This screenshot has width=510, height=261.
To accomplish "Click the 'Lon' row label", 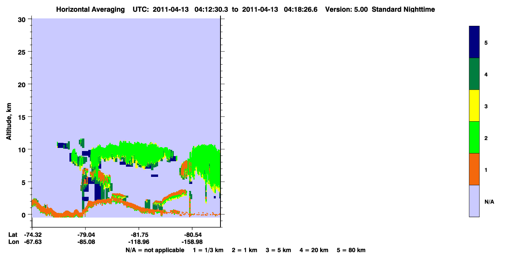I will [x=13, y=242].
